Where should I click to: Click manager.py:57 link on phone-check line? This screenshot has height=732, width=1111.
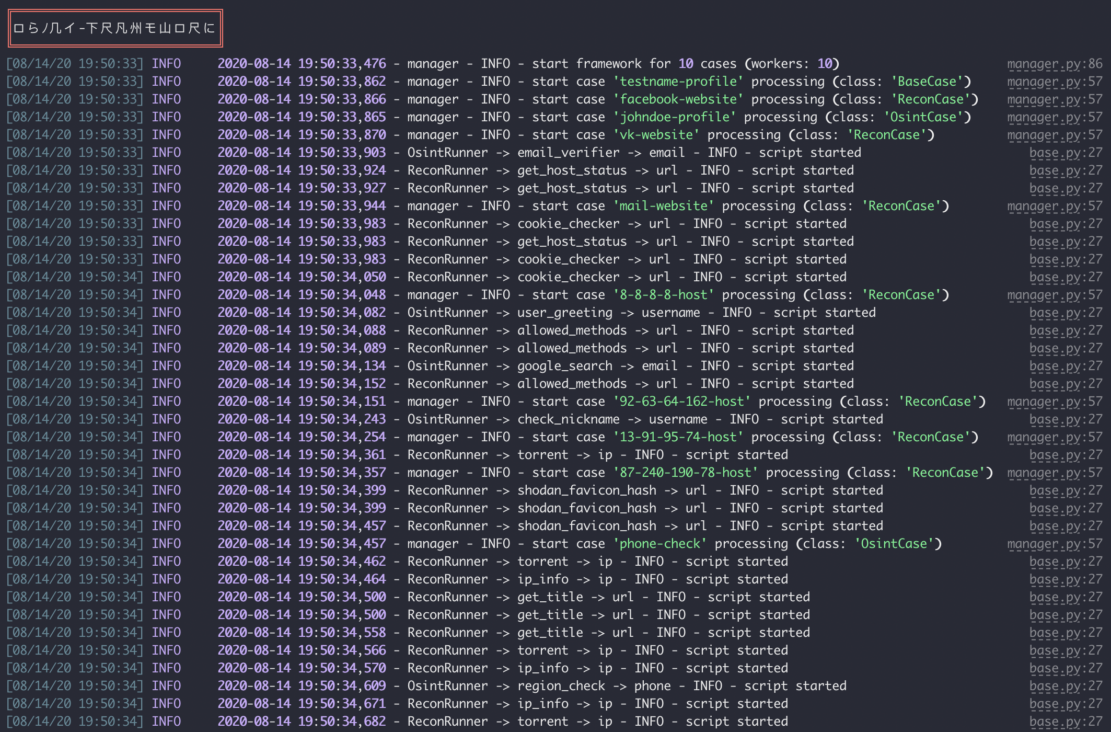click(x=1054, y=544)
